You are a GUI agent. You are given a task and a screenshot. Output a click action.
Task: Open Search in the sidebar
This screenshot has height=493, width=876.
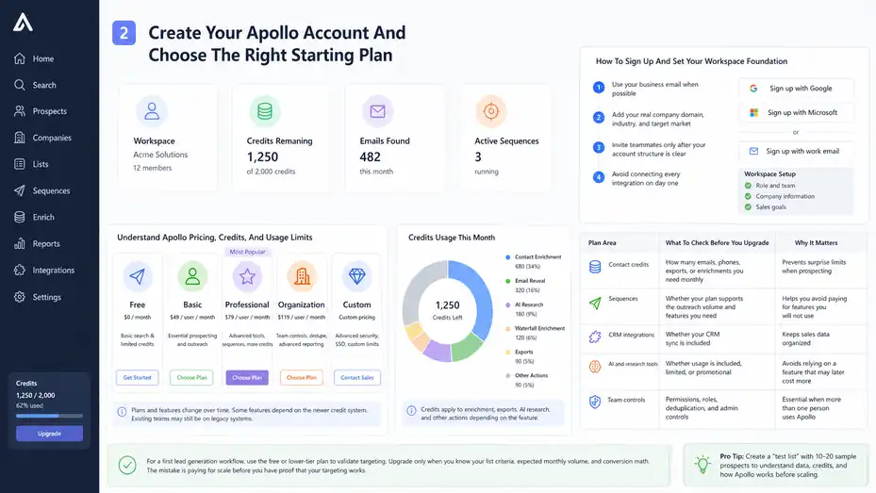pyautogui.click(x=35, y=85)
